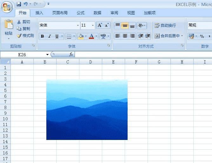This screenshot has height=163, width=212.
Task: Open the 宋体 font name dropdown
Action: click(x=78, y=25)
